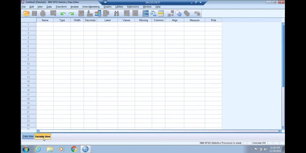Click the vertical scrollbar down arrow
The height and width of the screenshot is (153, 306).
click(283, 128)
